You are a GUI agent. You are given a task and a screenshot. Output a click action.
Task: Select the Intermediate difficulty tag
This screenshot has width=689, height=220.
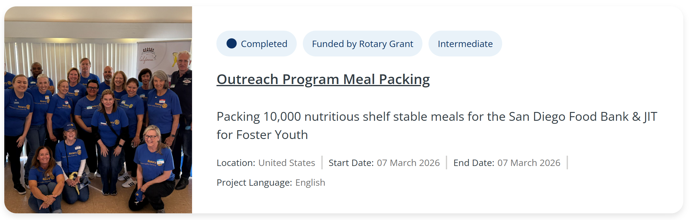click(x=465, y=44)
